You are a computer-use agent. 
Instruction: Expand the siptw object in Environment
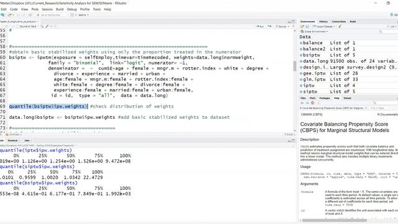click(x=301, y=91)
